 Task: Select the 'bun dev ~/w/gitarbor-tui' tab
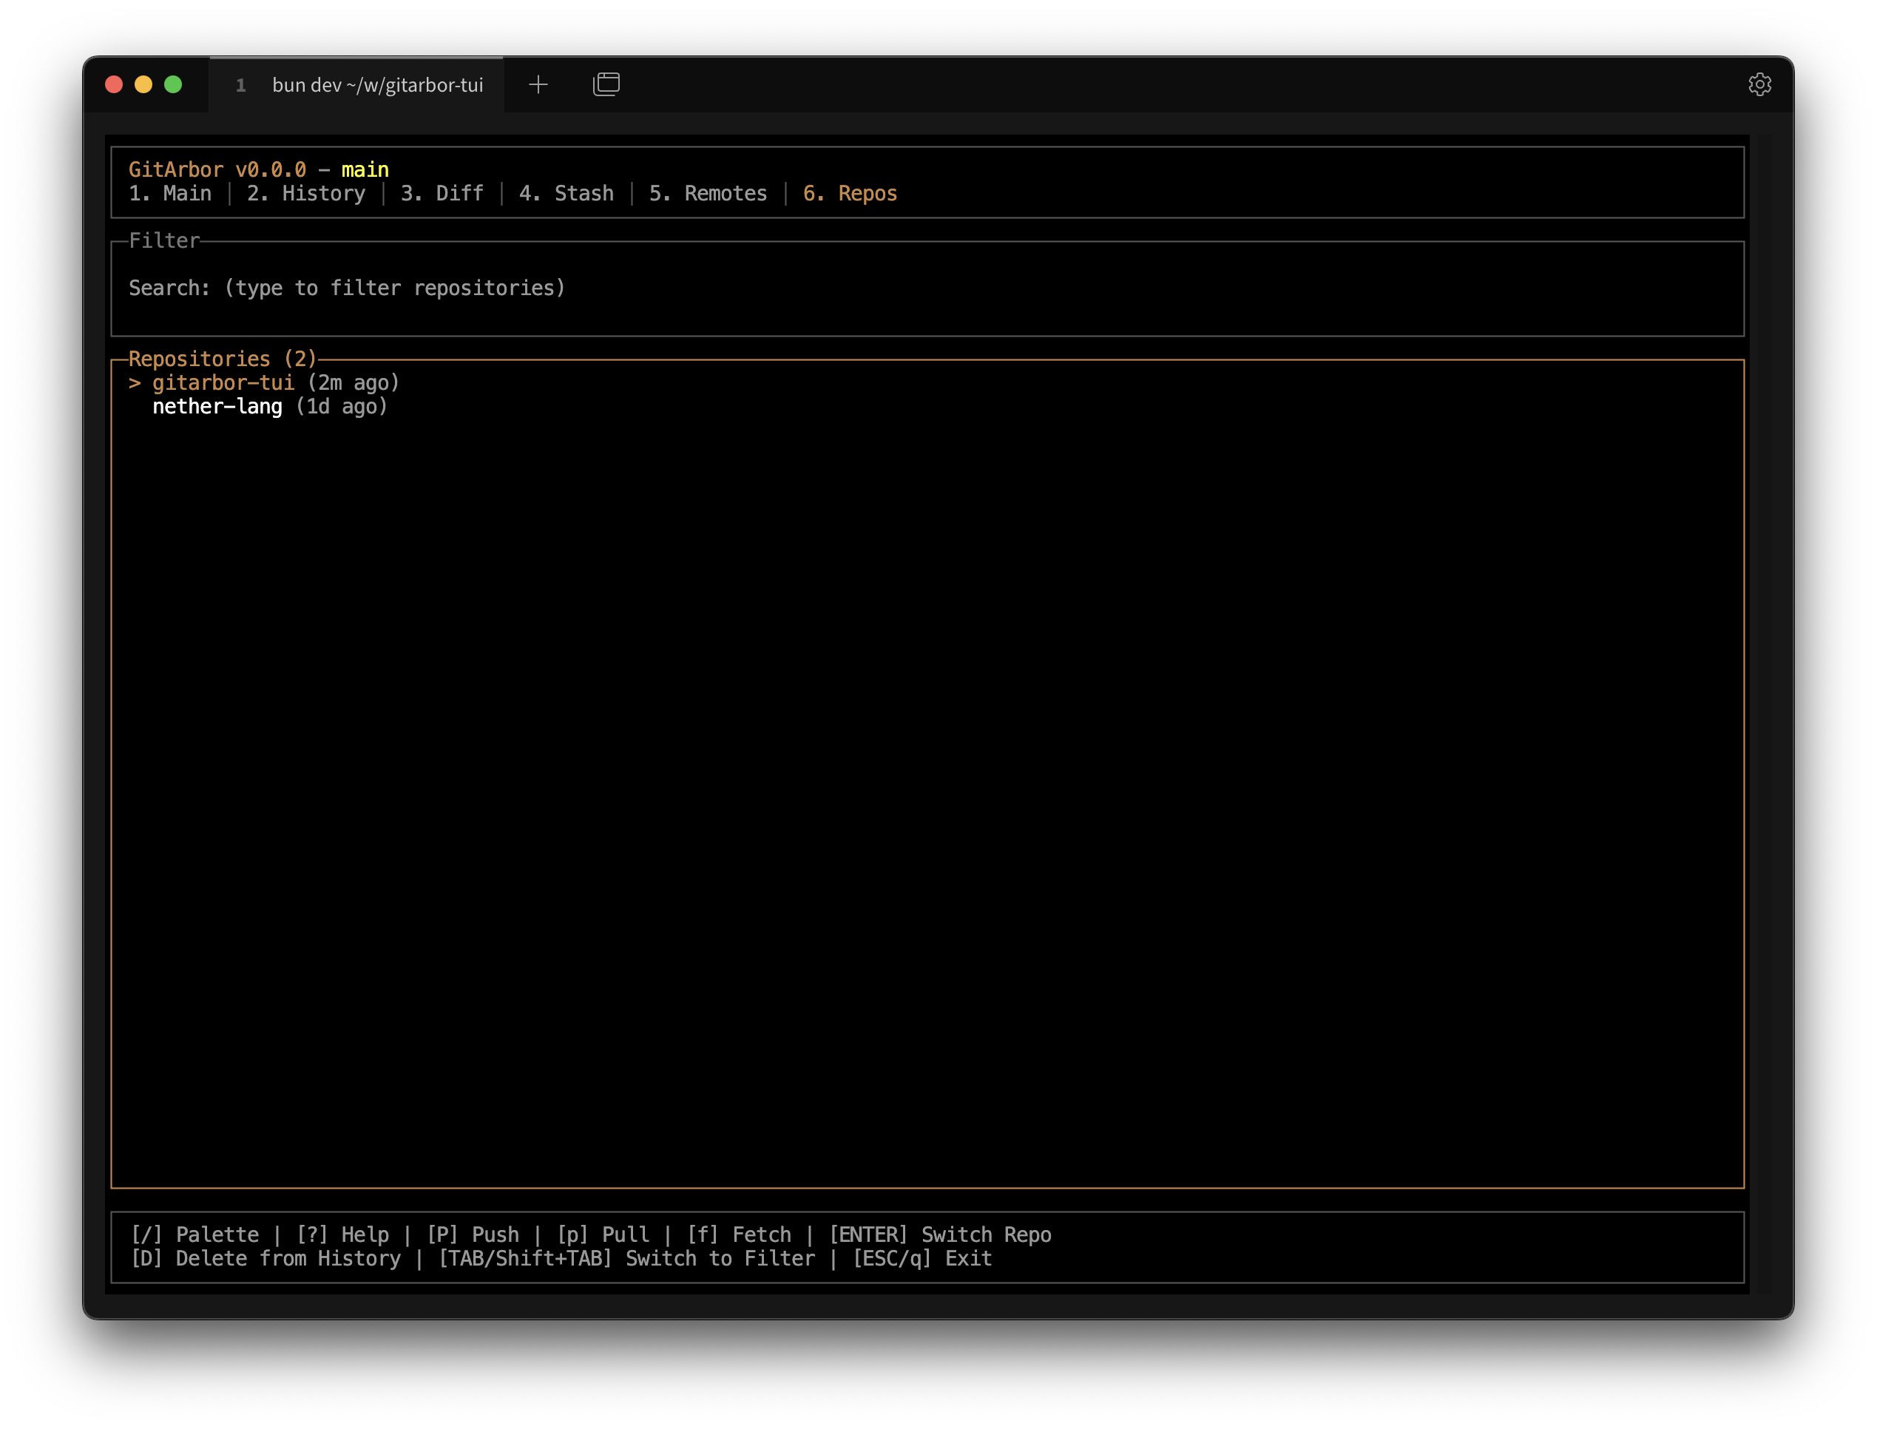pos(376,84)
